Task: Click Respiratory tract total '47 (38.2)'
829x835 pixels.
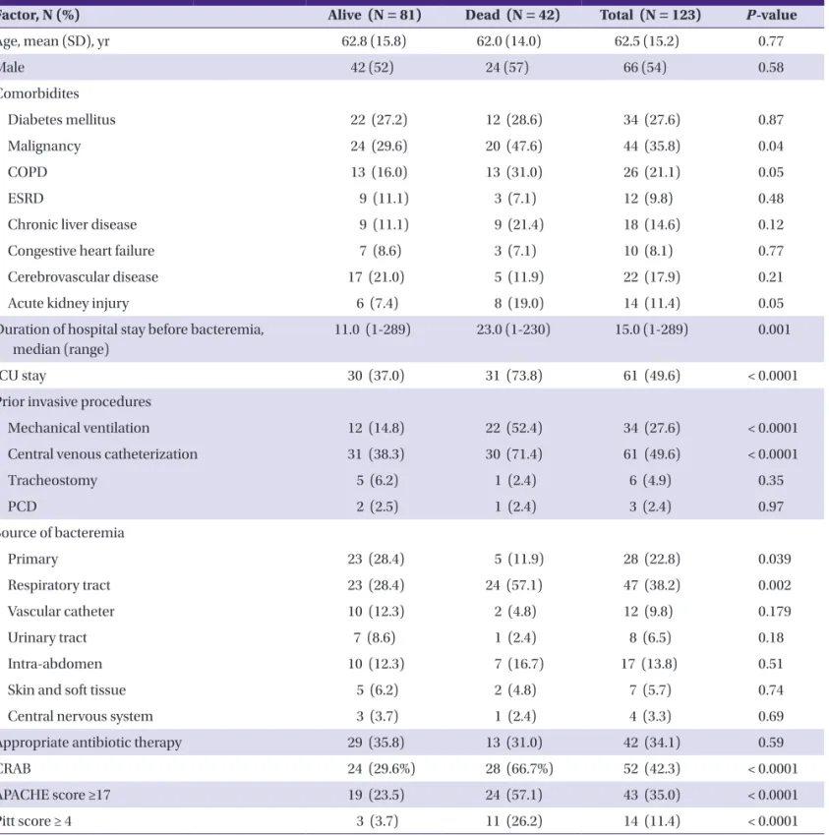Action: [652, 585]
